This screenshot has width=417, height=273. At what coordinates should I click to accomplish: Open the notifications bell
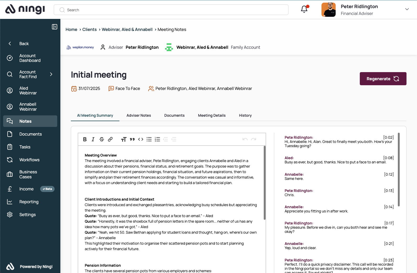click(x=304, y=9)
